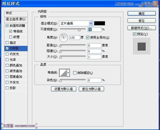The width and height of the screenshot is (160, 130).
Task: Click the angle field showing 120
Action: click(75, 38)
